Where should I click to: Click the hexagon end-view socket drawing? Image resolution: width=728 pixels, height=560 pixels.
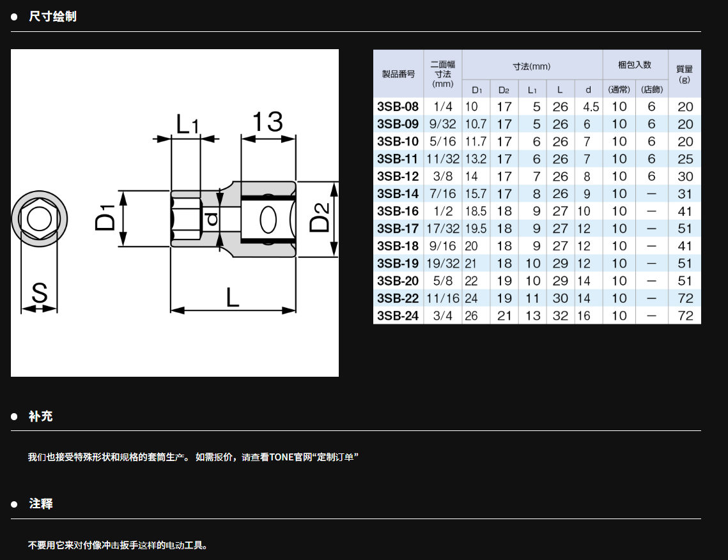pos(40,220)
